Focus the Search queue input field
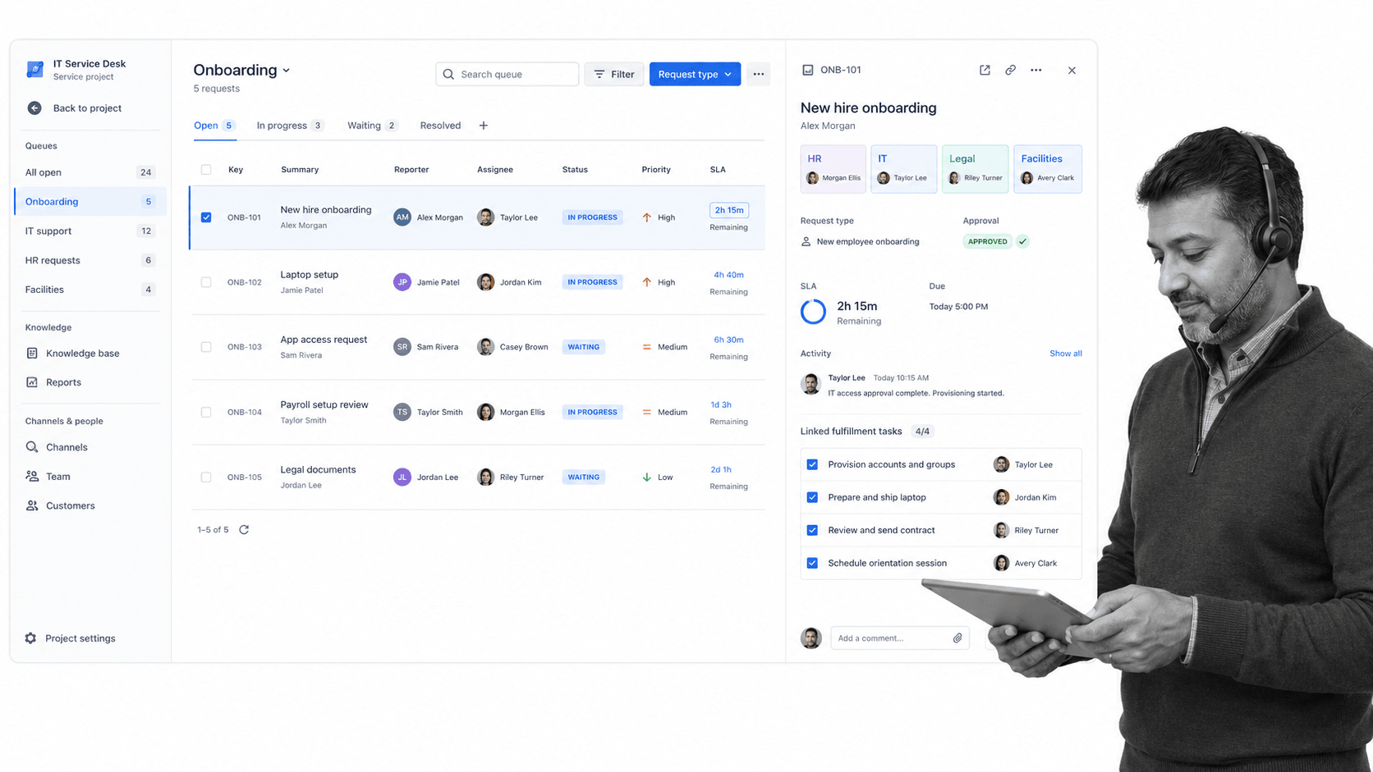The height and width of the screenshot is (772, 1373). [x=507, y=75]
